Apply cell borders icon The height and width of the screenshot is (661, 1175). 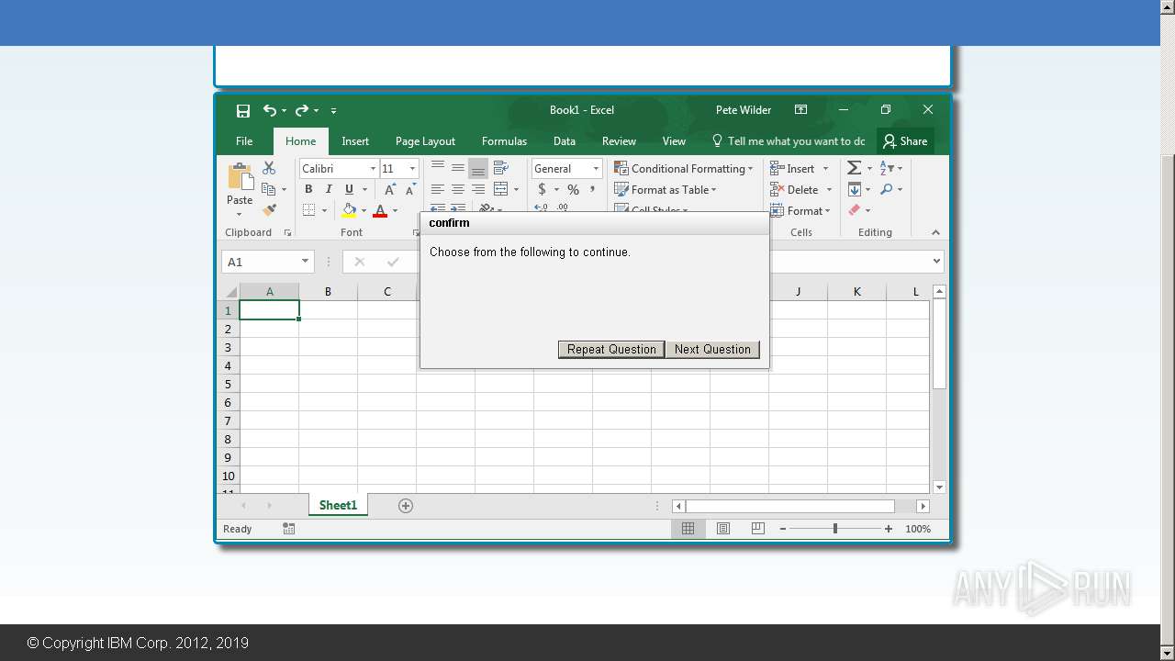tap(308, 210)
